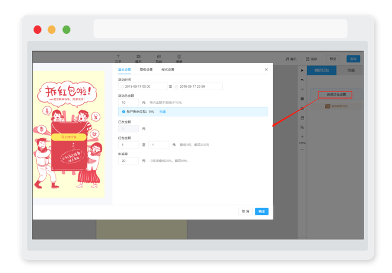Open the end date-time picker 23:59 field
This screenshot has height=273, width=392.
coord(198,87)
